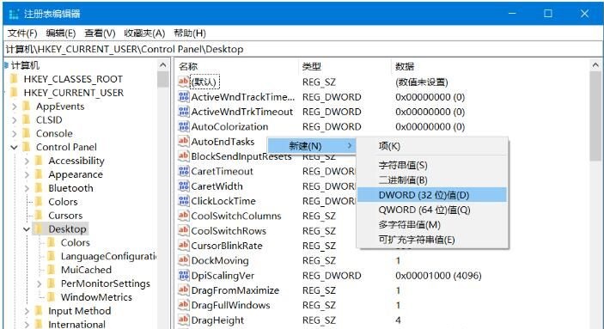The width and height of the screenshot is (604, 329).
Task: Open the 帮助(H) menu
Action: point(190,34)
